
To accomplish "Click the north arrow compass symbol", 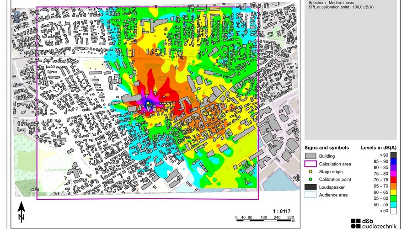I will pyautogui.click(x=21, y=212).
